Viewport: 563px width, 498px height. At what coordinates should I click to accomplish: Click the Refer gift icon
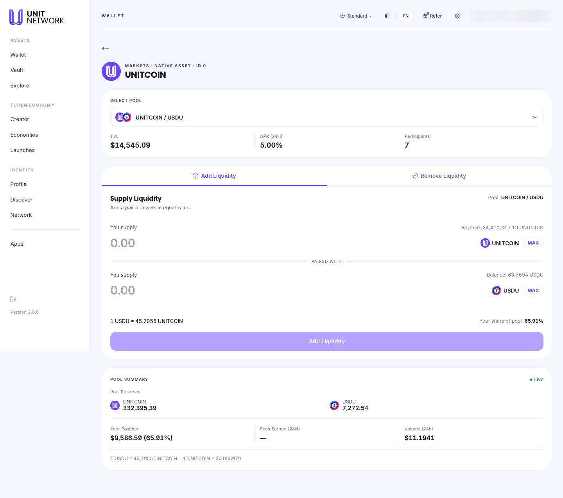(426, 16)
